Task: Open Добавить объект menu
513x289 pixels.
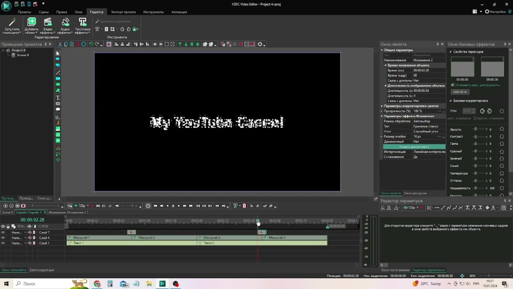Action: 31,26
